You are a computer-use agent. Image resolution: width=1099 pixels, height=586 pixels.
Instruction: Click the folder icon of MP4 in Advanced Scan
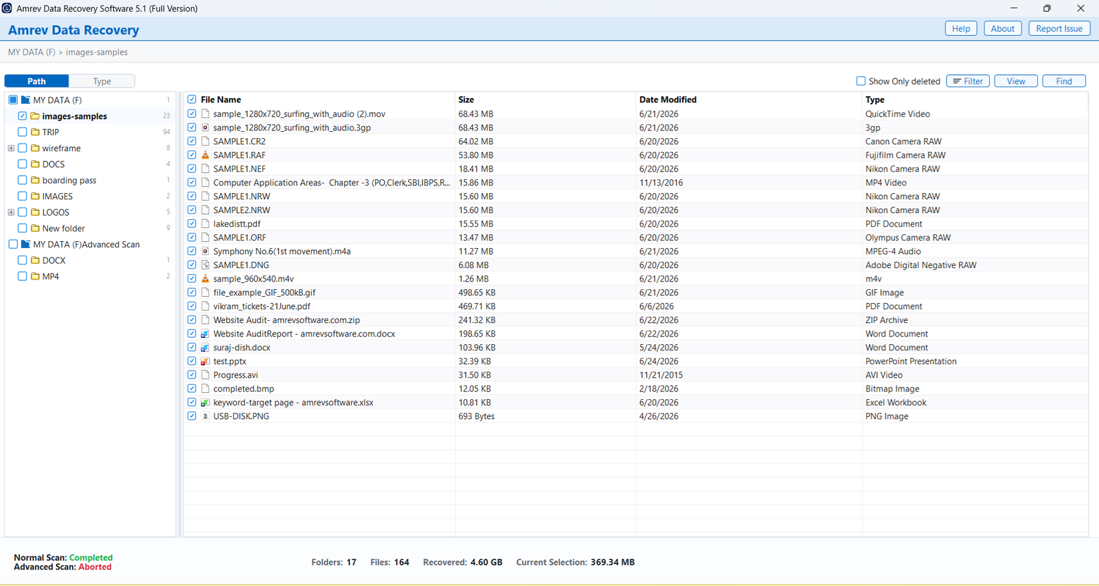(x=35, y=276)
